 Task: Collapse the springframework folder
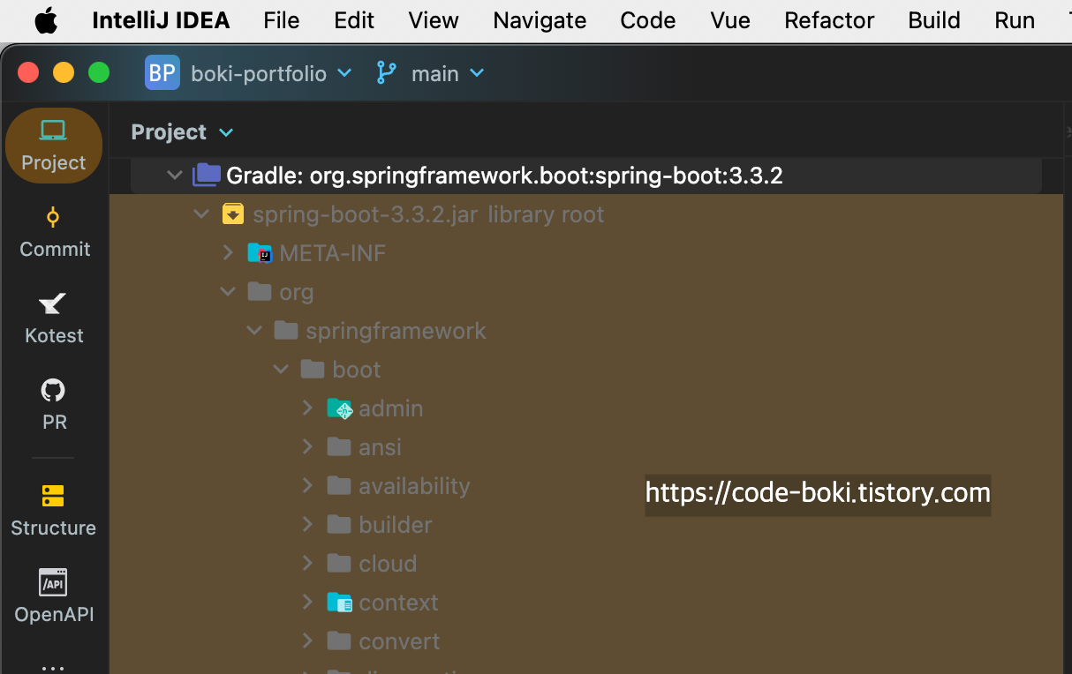pyautogui.click(x=254, y=331)
